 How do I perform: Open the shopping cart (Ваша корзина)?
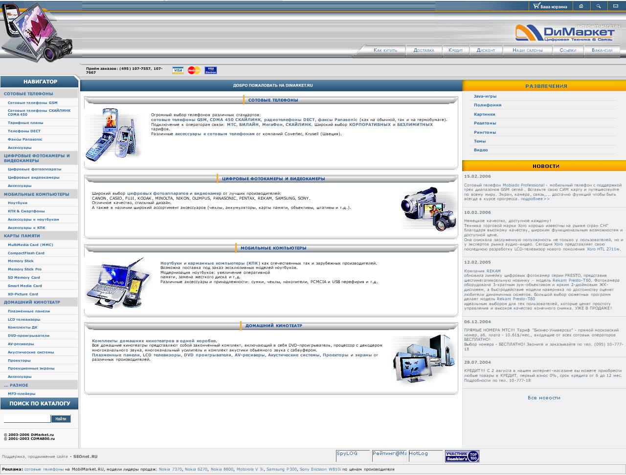[550, 6]
